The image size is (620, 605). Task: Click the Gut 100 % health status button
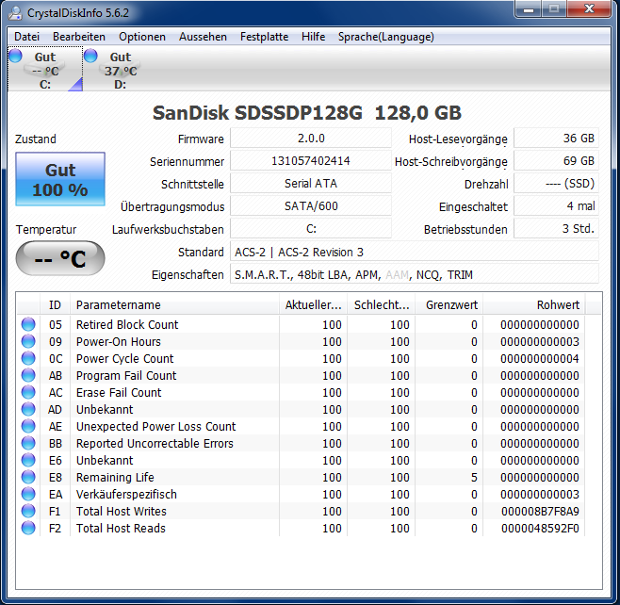(x=60, y=179)
